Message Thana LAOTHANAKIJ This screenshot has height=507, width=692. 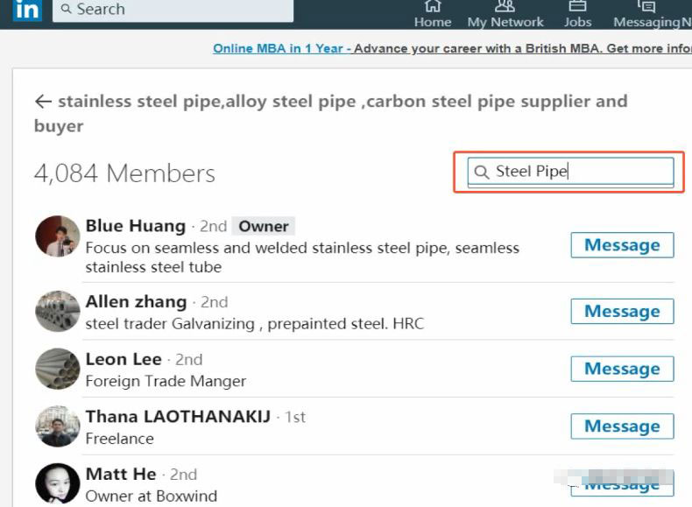pyautogui.click(x=622, y=426)
